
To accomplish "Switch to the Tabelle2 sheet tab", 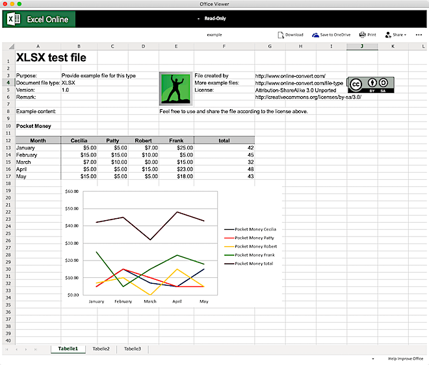I will pos(101,349).
